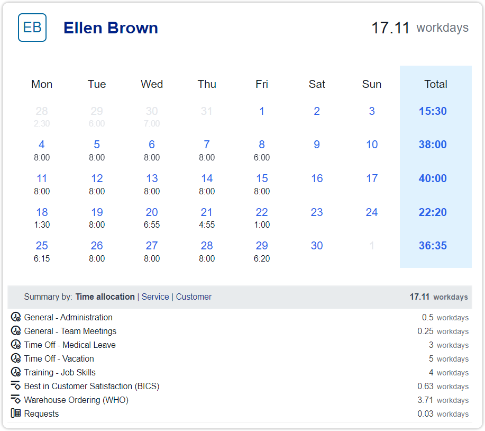Click the General - Team Meetings time icon

16,331
